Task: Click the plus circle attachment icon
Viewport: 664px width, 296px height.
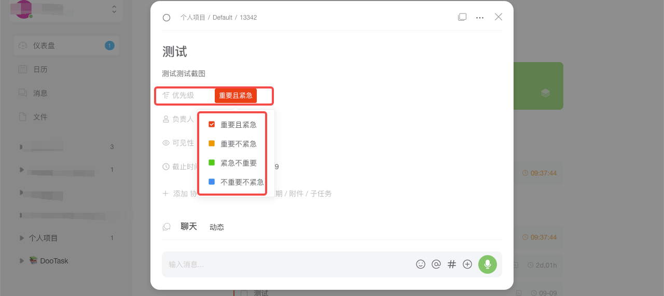Action: click(x=467, y=264)
